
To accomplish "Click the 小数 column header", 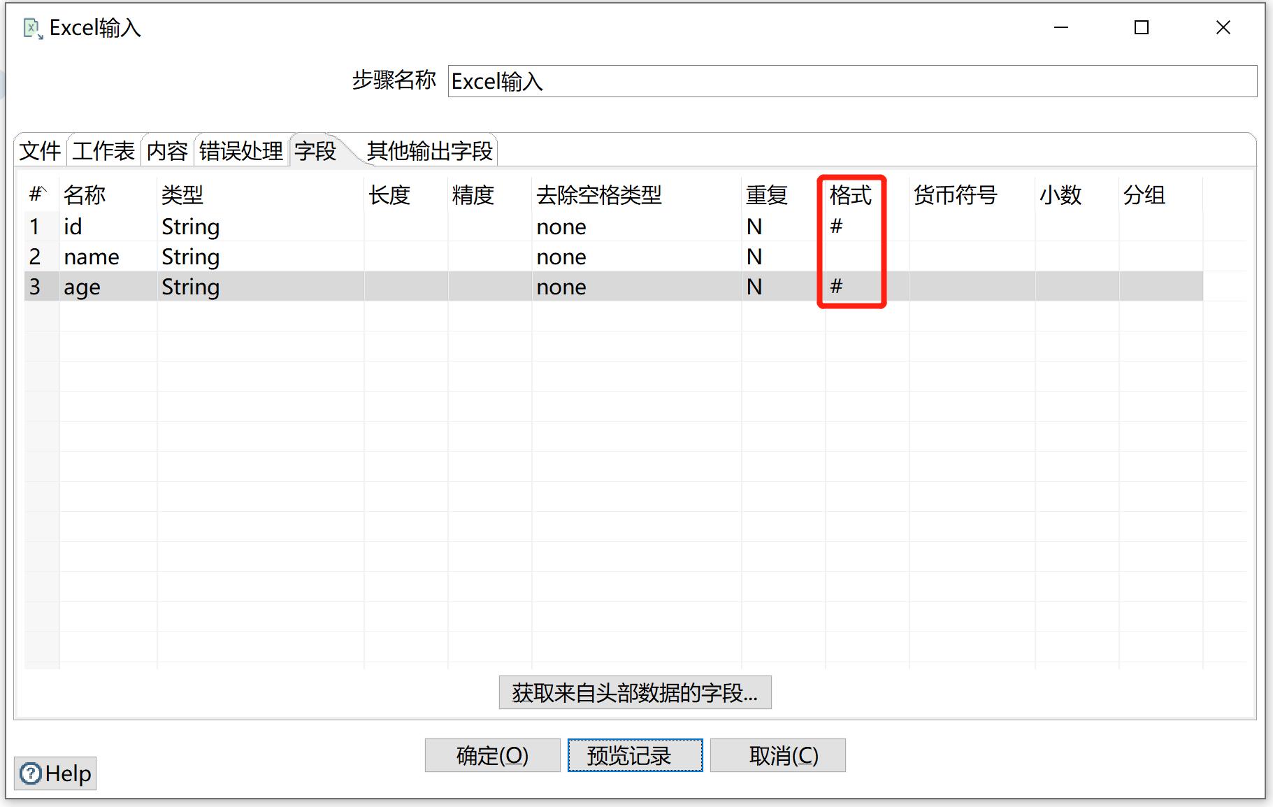I will point(1077,194).
